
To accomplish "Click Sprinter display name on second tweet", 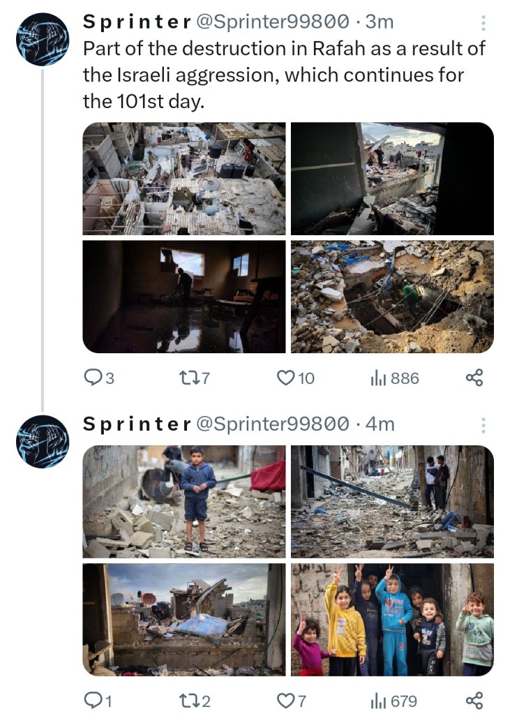I will [137, 424].
